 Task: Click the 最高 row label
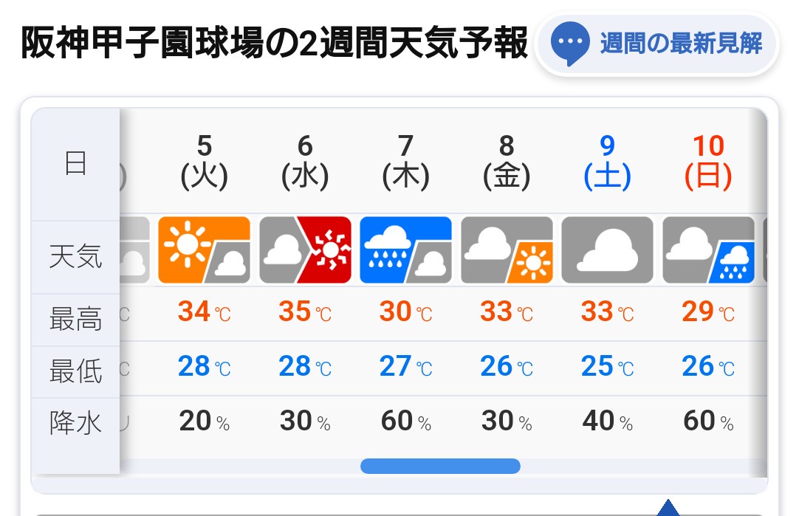(x=75, y=320)
